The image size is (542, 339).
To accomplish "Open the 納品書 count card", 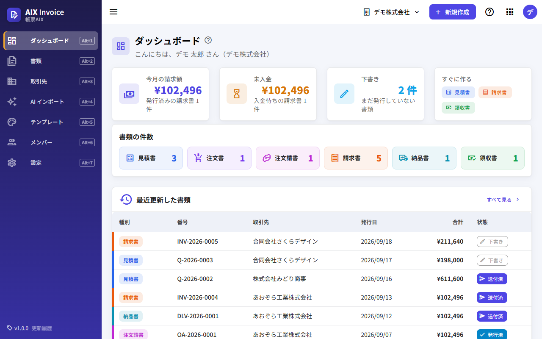I will click(424, 158).
